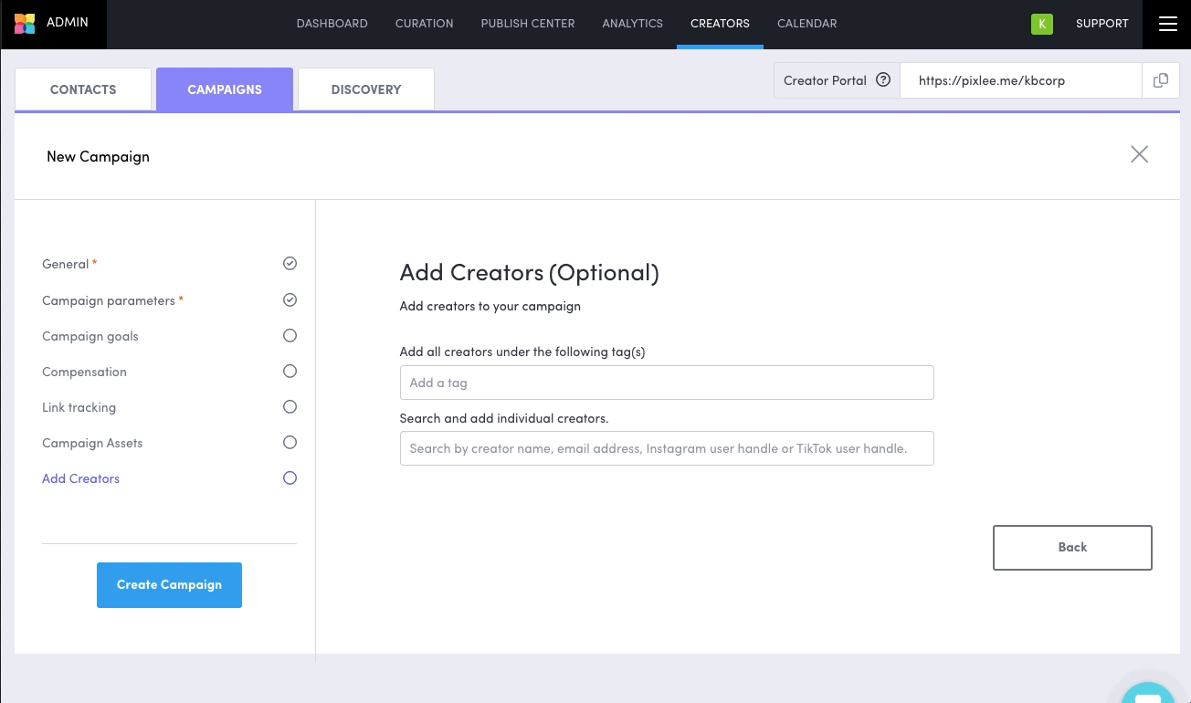This screenshot has height=703, width=1191.
Task: Switch to the Discovery tab
Action: [365, 89]
